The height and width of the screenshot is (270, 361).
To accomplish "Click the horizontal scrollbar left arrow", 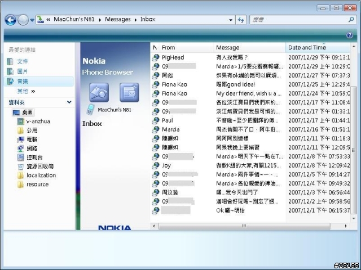I will [154, 226].
